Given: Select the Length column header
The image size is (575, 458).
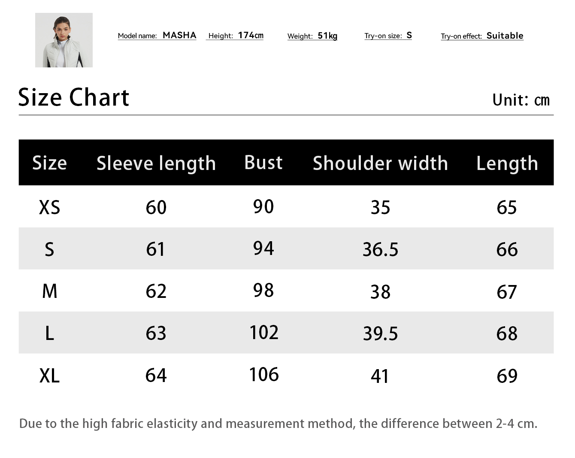Looking at the screenshot, I should click(x=507, y=163).
